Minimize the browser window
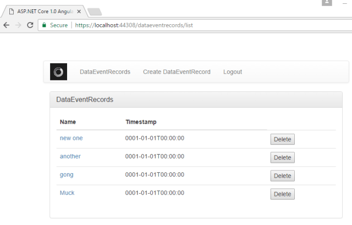Viewport: 352px width, 225px height. pos(345,3)
